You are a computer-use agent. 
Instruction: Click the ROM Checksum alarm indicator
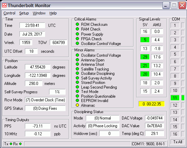(x=77, y=24)
